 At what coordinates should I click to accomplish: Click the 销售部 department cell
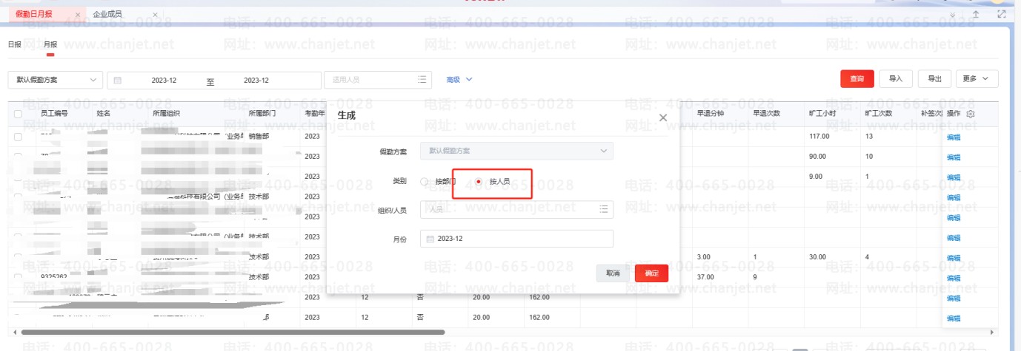point(259,137)
